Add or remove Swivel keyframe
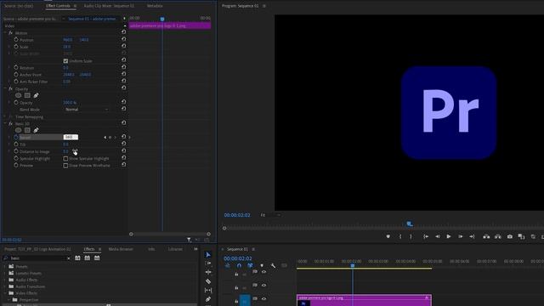 (110, 138)
